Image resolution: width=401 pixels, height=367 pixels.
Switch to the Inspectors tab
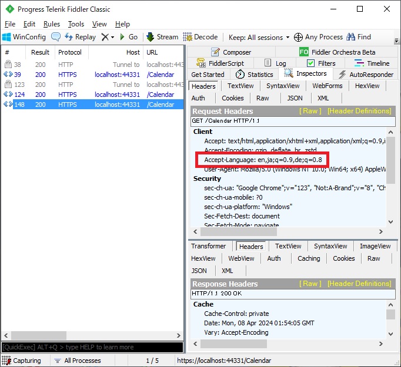[x=305, y=73]
